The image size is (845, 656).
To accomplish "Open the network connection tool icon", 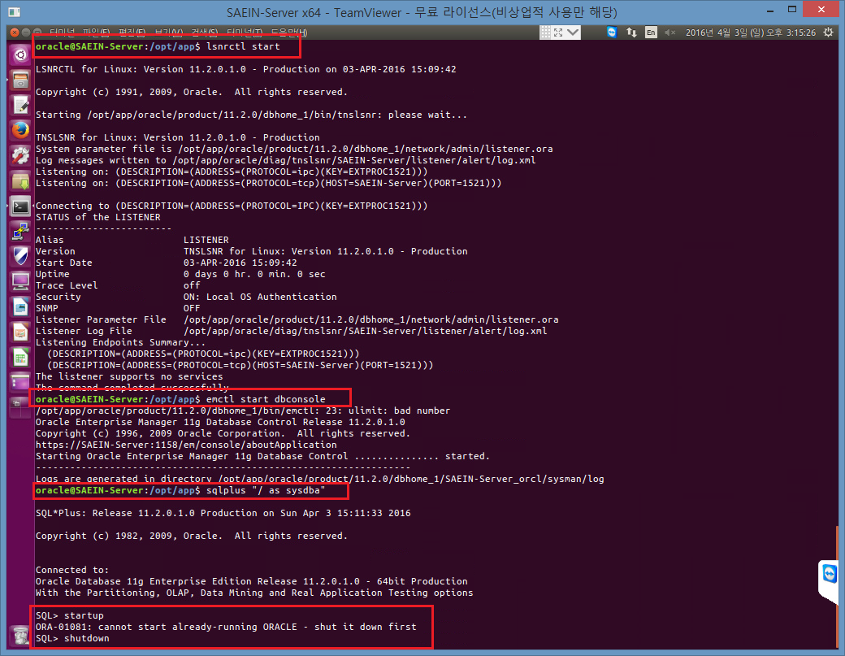I will (x=20, y=232).
